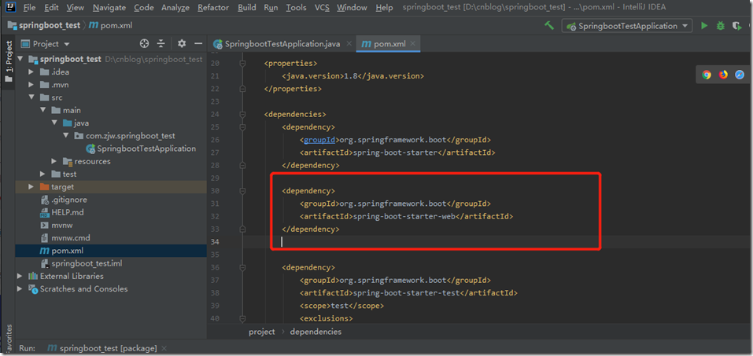Viewport: 753px width, 356px height.
Task: Open the Analyze menu
Action: pos(175,8)
